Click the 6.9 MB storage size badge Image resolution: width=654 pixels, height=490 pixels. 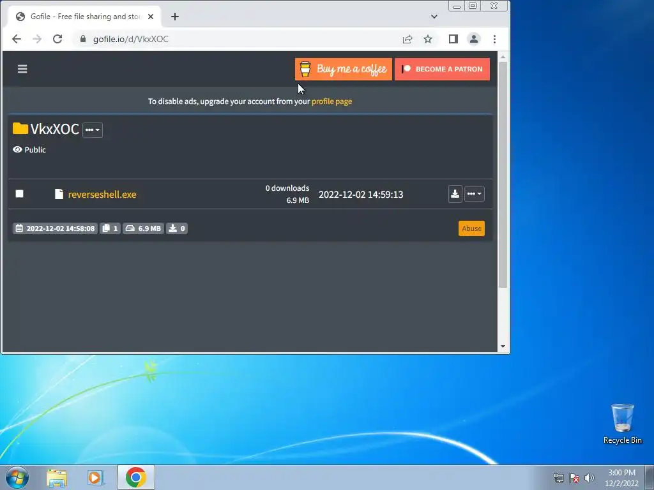click(x=143, y=228)
